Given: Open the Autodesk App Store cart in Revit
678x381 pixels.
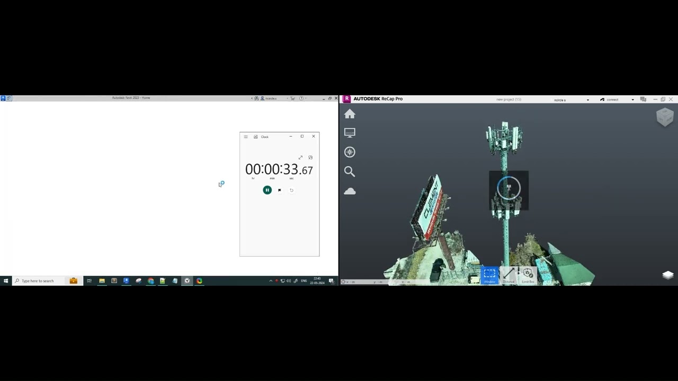Looking at the screenshot, I should click(x=292, y=98).
